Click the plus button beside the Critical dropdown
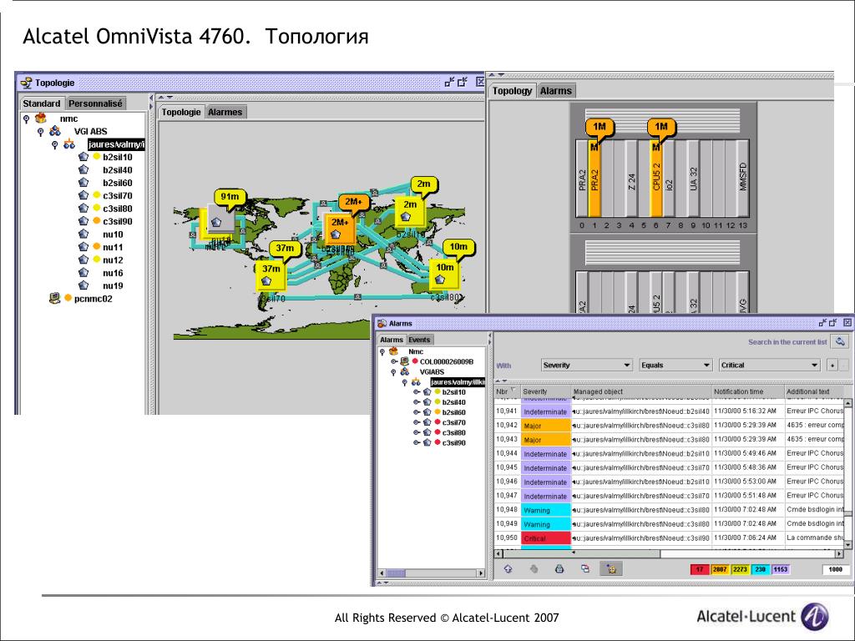855x641 pixels. (832, 366)
